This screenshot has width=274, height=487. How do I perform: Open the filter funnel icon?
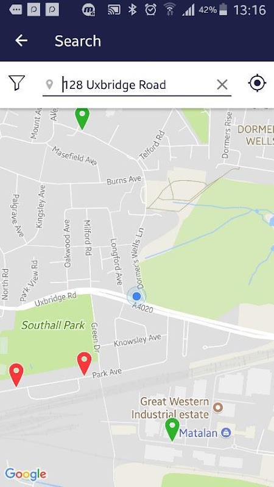pyautogui.click(x=17, y=83)
